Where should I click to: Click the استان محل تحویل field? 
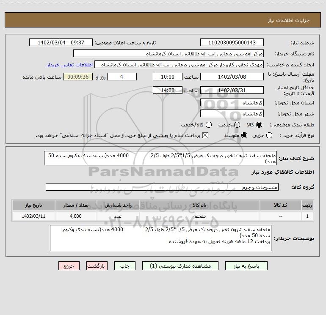232,102
